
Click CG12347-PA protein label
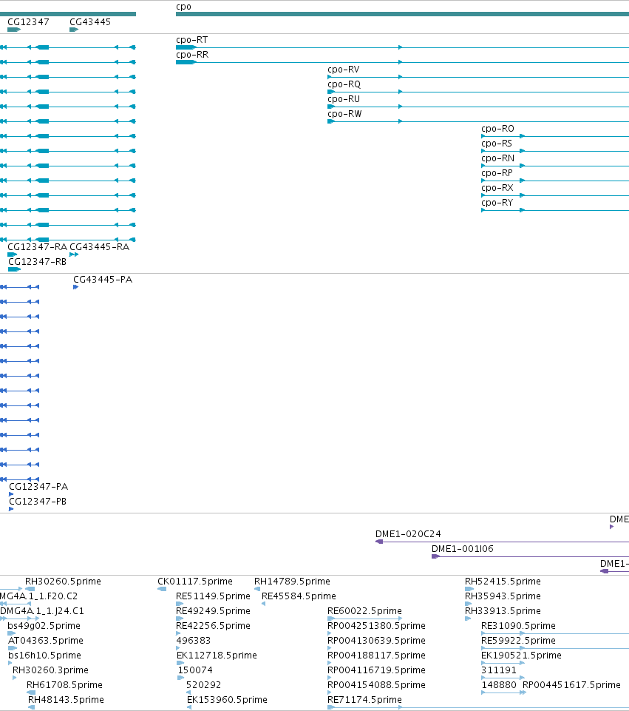click(38, 487)
